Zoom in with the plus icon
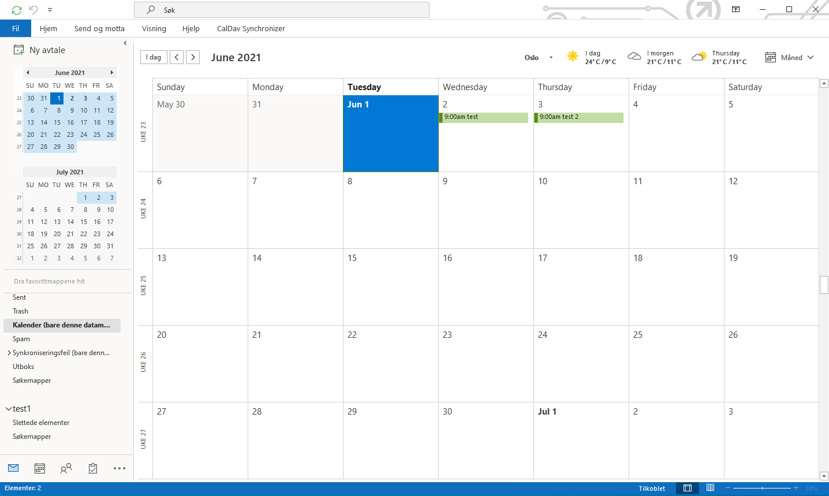 [796, 488]
